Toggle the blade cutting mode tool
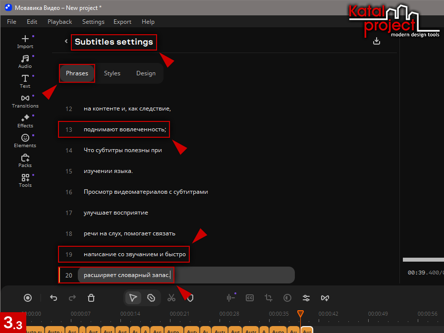Viewport: 444px width, 333px height. (151, 298)
